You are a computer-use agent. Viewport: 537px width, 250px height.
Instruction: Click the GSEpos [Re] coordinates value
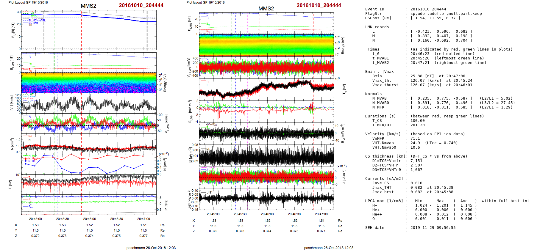[435, 18]
